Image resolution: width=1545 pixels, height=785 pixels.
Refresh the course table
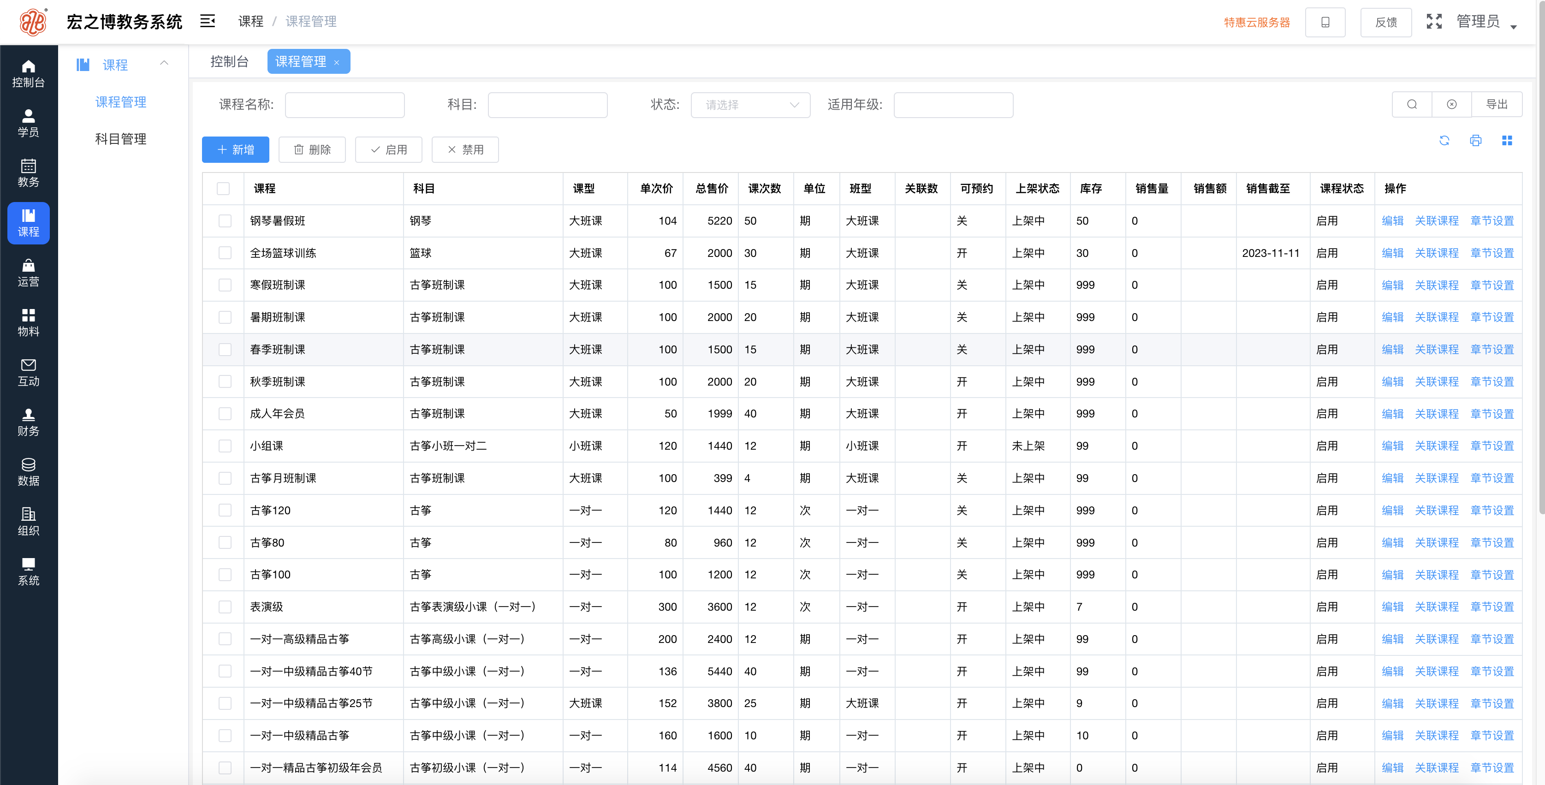coord(1444,140)
